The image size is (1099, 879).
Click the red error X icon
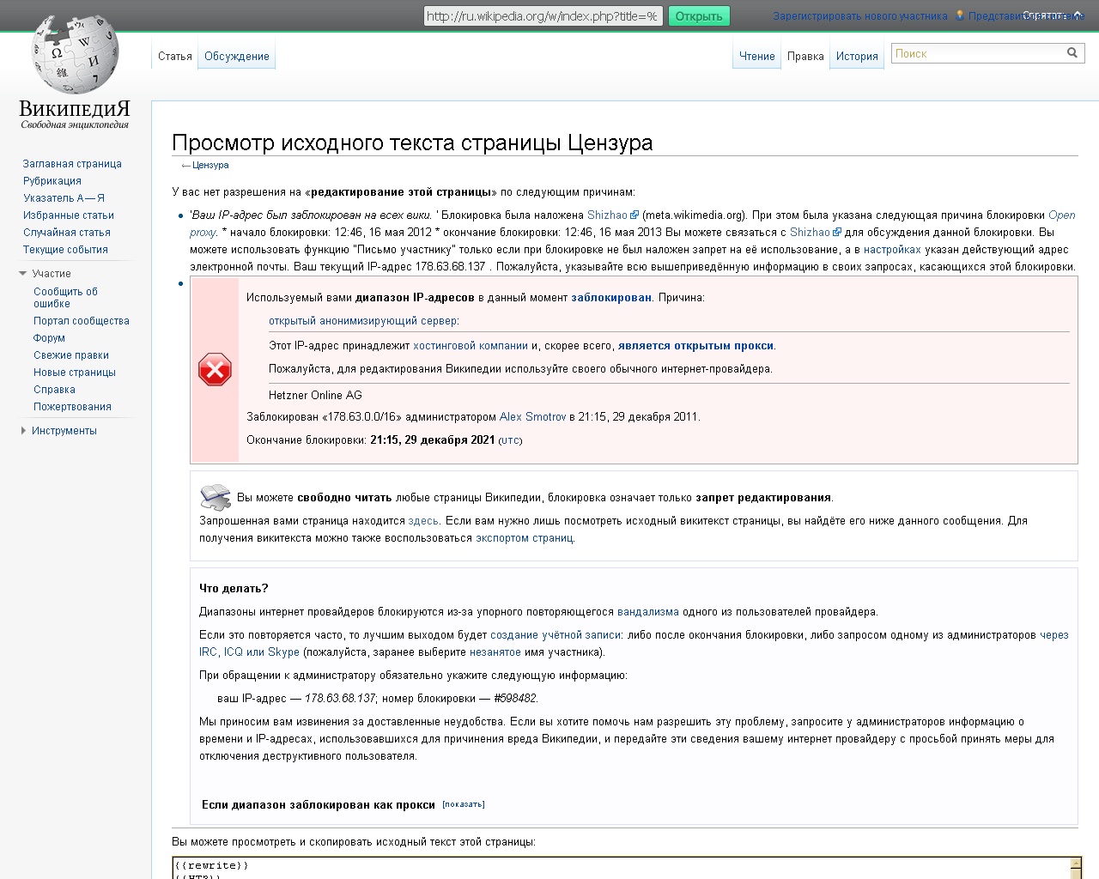[x=215, y=370]
